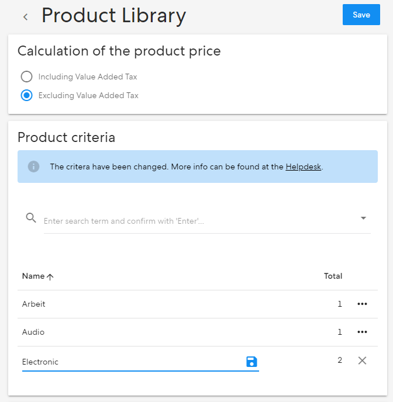The height and width of the screenshot is (402, 393).
Task: Cancel editing with the X in Electronic row
Action: (362, 361)
